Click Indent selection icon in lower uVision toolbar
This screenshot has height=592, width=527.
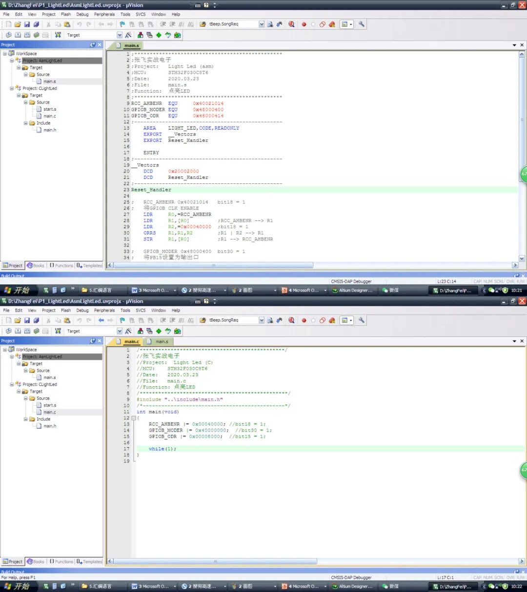[162, 320]
